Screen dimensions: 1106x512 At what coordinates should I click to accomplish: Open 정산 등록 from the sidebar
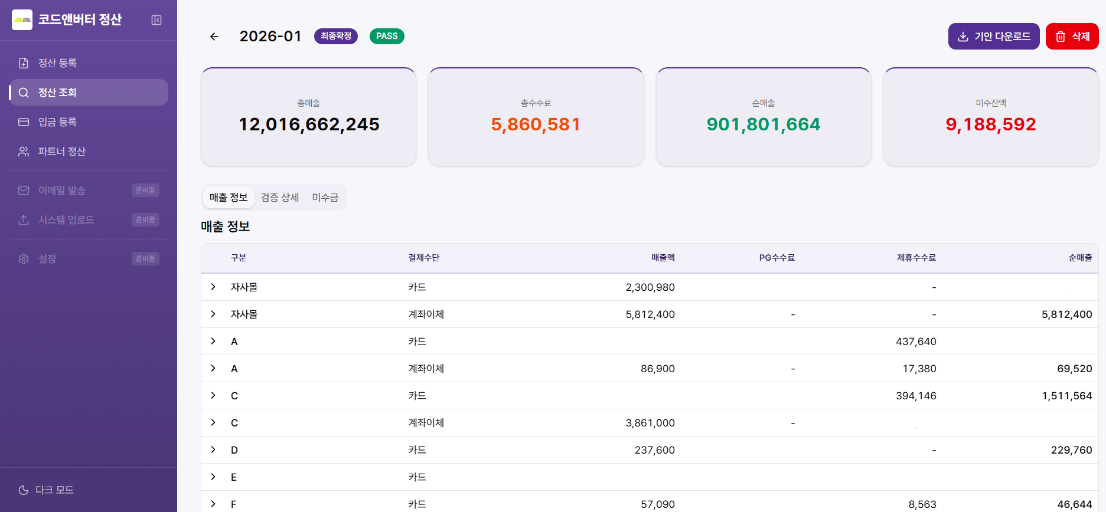point(57,63)
